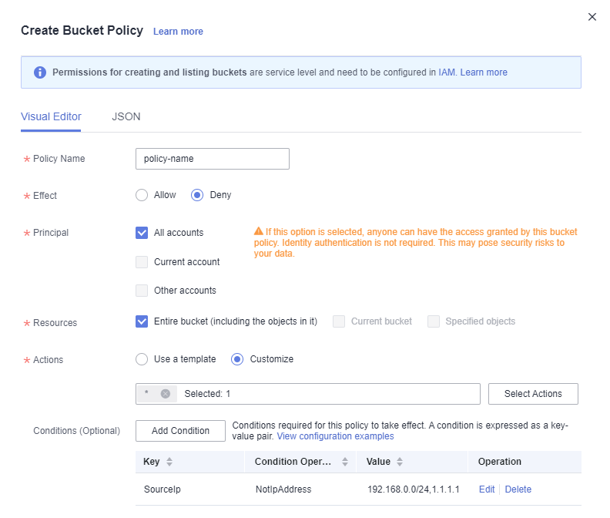Sort table by Key column
610x518 pixels.
coord(169,462)
